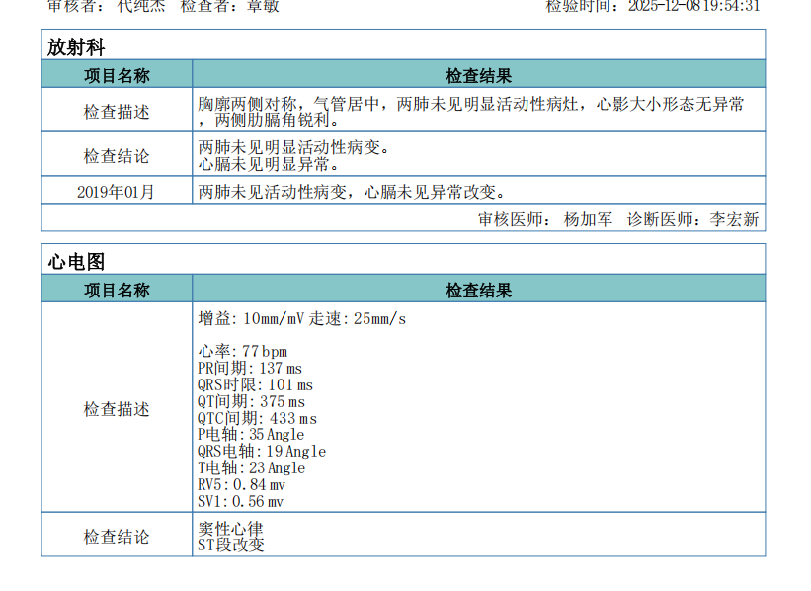
Task: Click the 增益 10mm/mV 走速 line
Action: point(301,318)
